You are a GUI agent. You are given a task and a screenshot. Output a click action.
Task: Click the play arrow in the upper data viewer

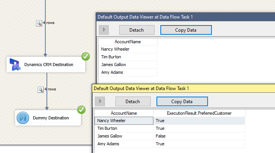pos(104,30)
